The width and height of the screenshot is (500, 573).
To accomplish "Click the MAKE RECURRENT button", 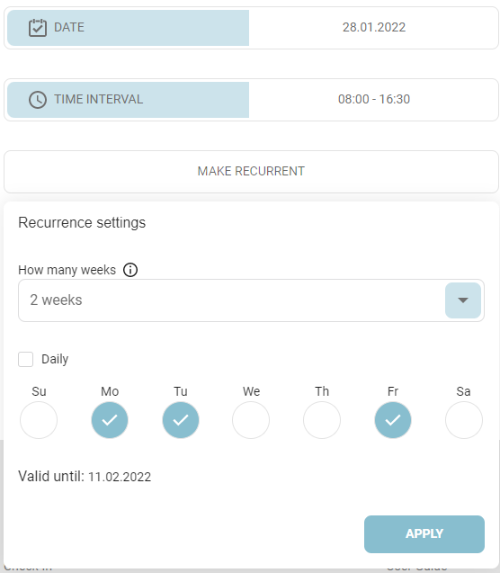I will click(251, 172).
